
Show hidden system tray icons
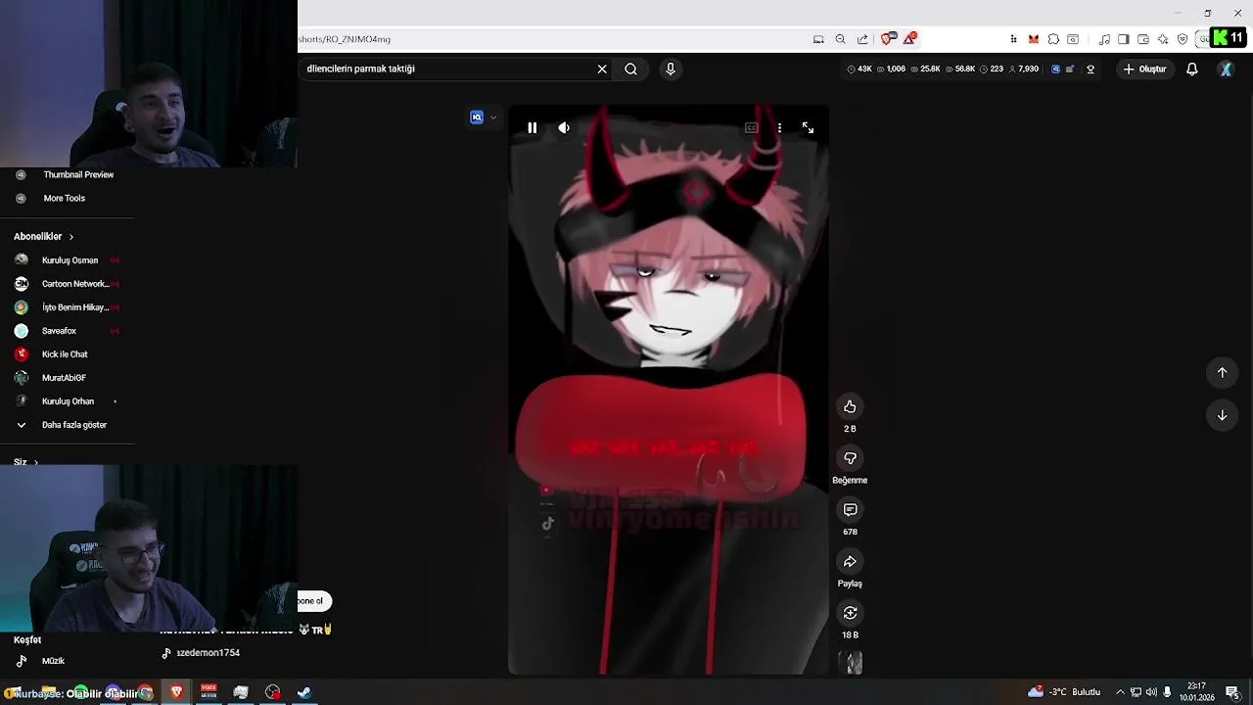pyautogui.click(x=1120, y=692)
